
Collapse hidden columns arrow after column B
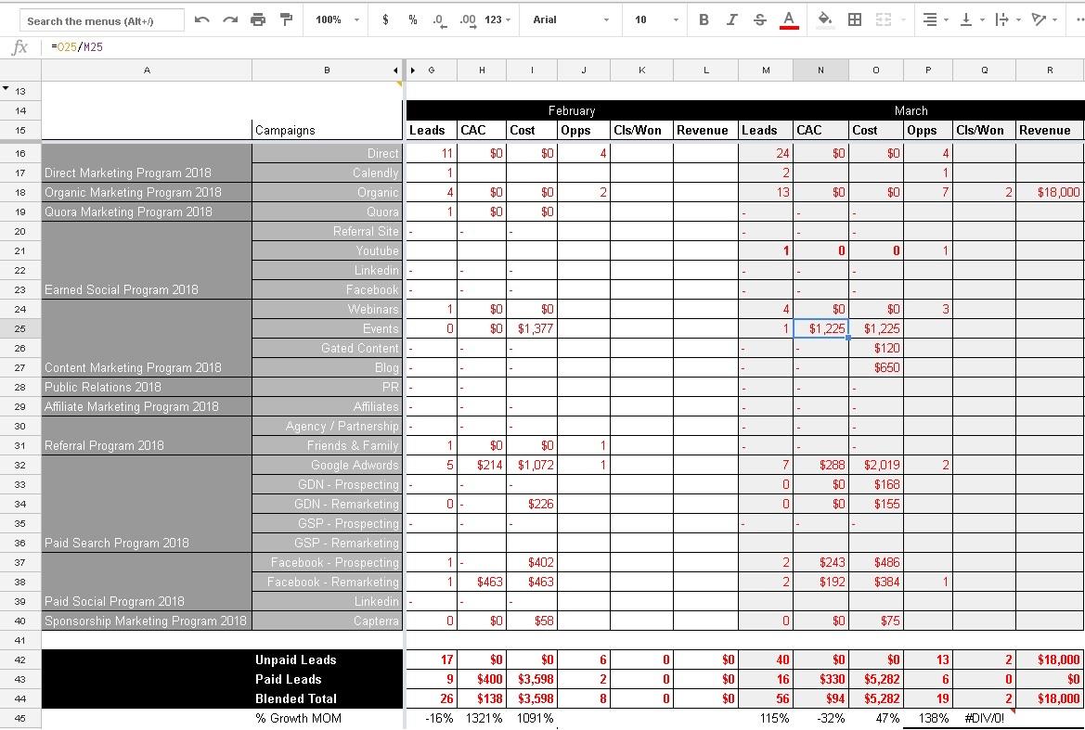pyautogui.click(x=395, y=70)
